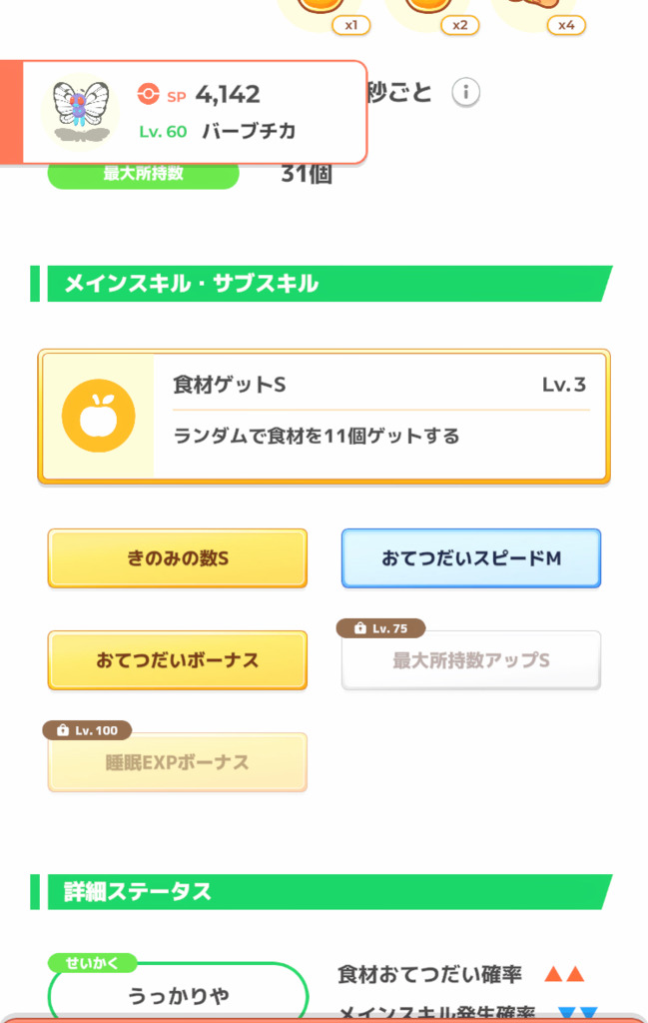Click the Poké Ball SP icon

click(147, 94)
